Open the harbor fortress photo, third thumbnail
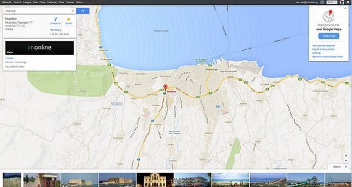This screenshot has width=352, height=187. pyautogui.click(x=80, y=180)
